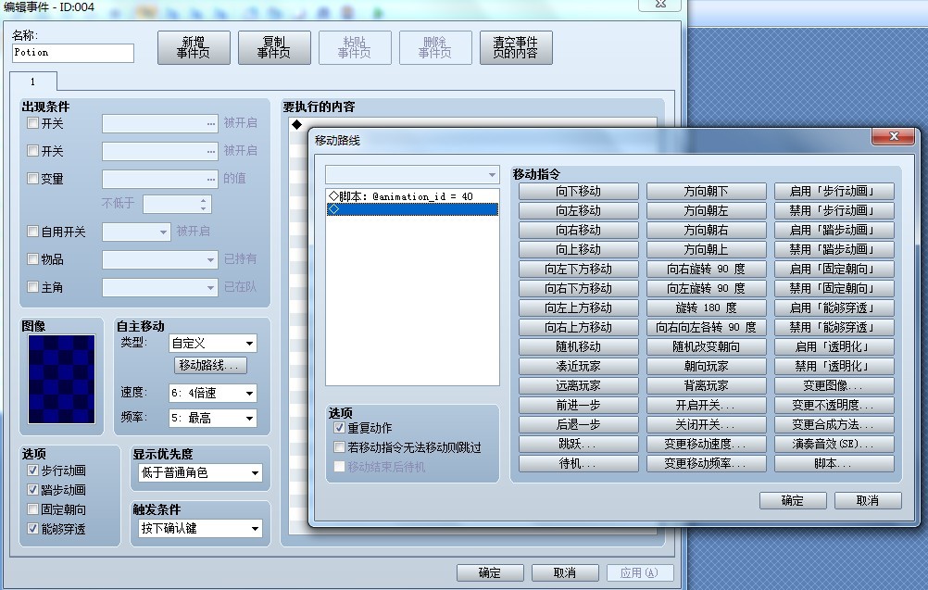Add the 随机移动 command
Viewport: 928px width, 590px height.
[579, 346]
